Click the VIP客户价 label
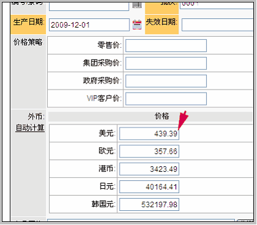This screenshot has width=257, height=225. click(x=104, y=98)
